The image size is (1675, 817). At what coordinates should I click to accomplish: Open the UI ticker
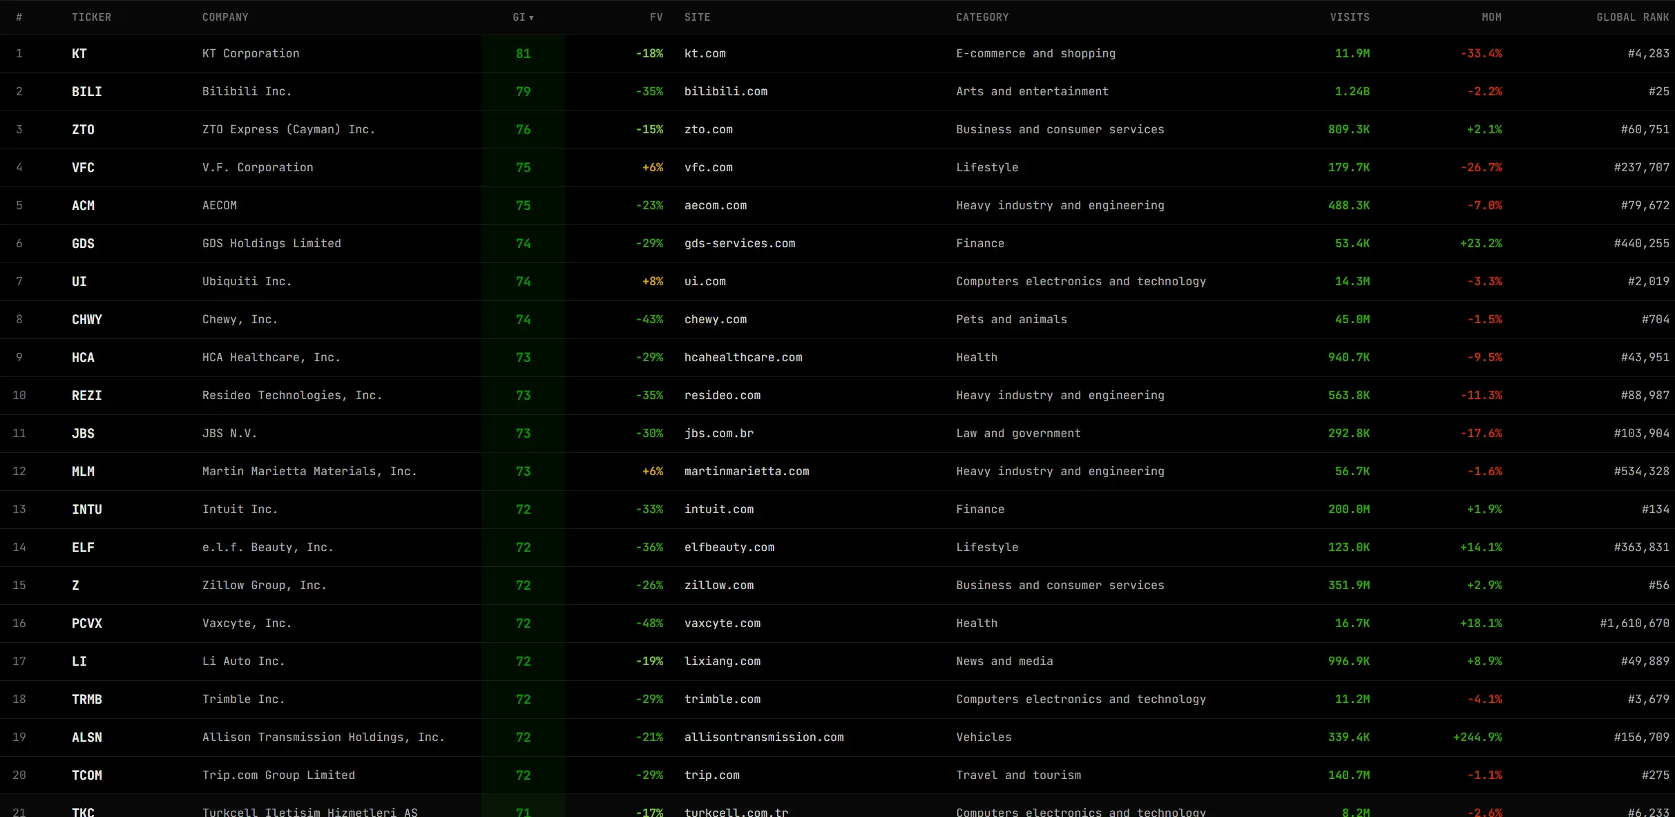[x=79, y=282]
